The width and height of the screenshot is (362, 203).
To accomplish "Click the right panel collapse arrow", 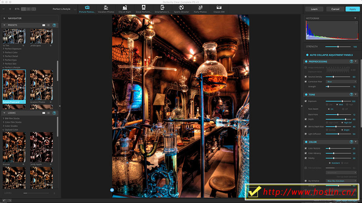I will click(x=302, y=106).
